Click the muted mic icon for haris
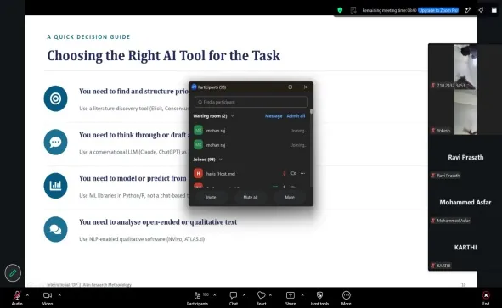This screenshot has height=308, width=502. [x=284, y=173]
